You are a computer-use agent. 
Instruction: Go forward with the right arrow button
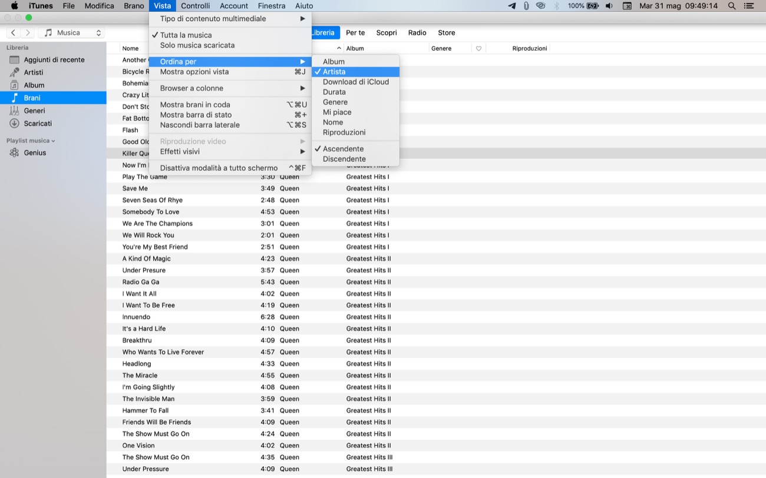click(27, 33)
